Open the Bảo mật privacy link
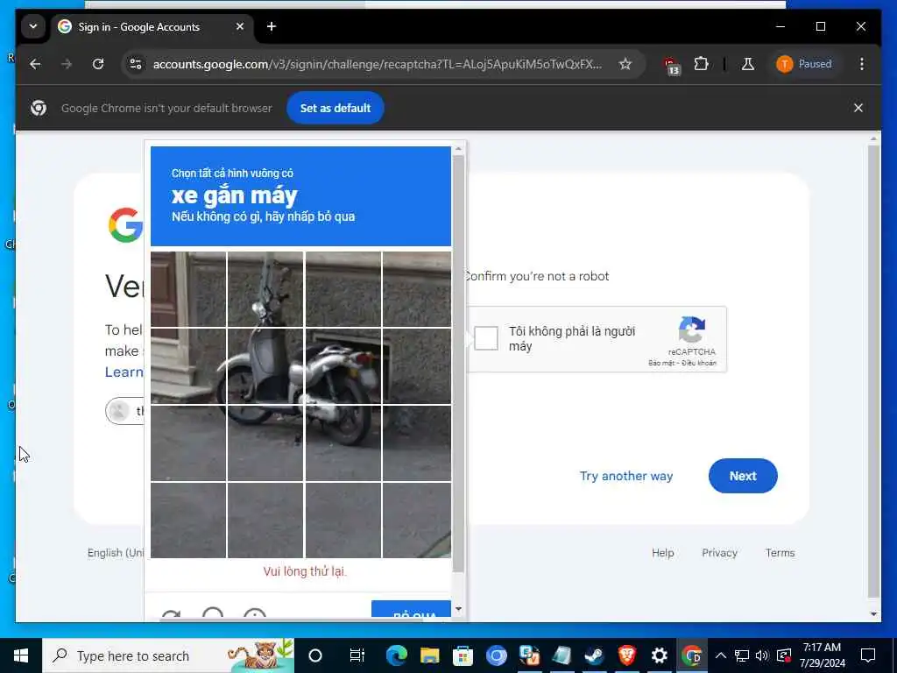This screenshot has height=673, width=897. tap(660, 363)
